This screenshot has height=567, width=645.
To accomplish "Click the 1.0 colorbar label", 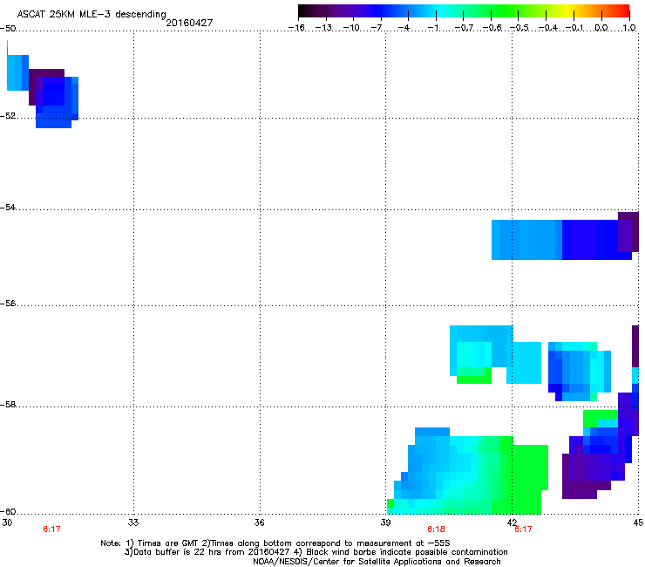I will (629, 28).
